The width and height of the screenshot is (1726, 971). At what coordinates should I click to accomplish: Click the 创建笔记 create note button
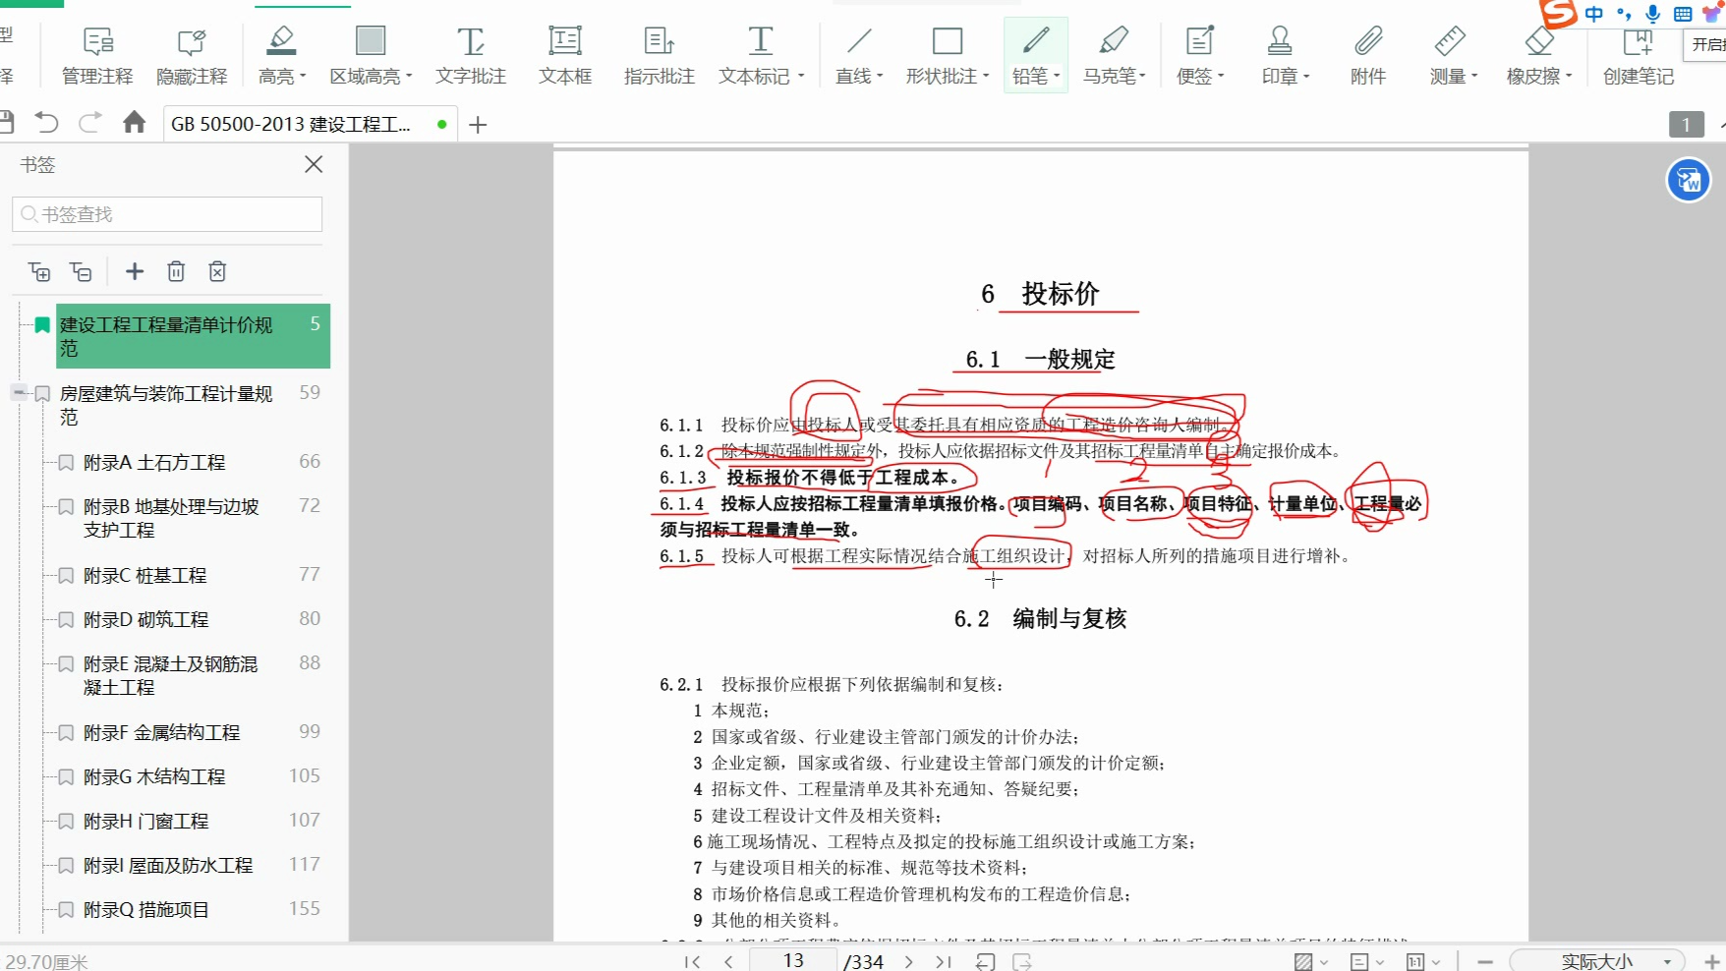(1639, 55)
